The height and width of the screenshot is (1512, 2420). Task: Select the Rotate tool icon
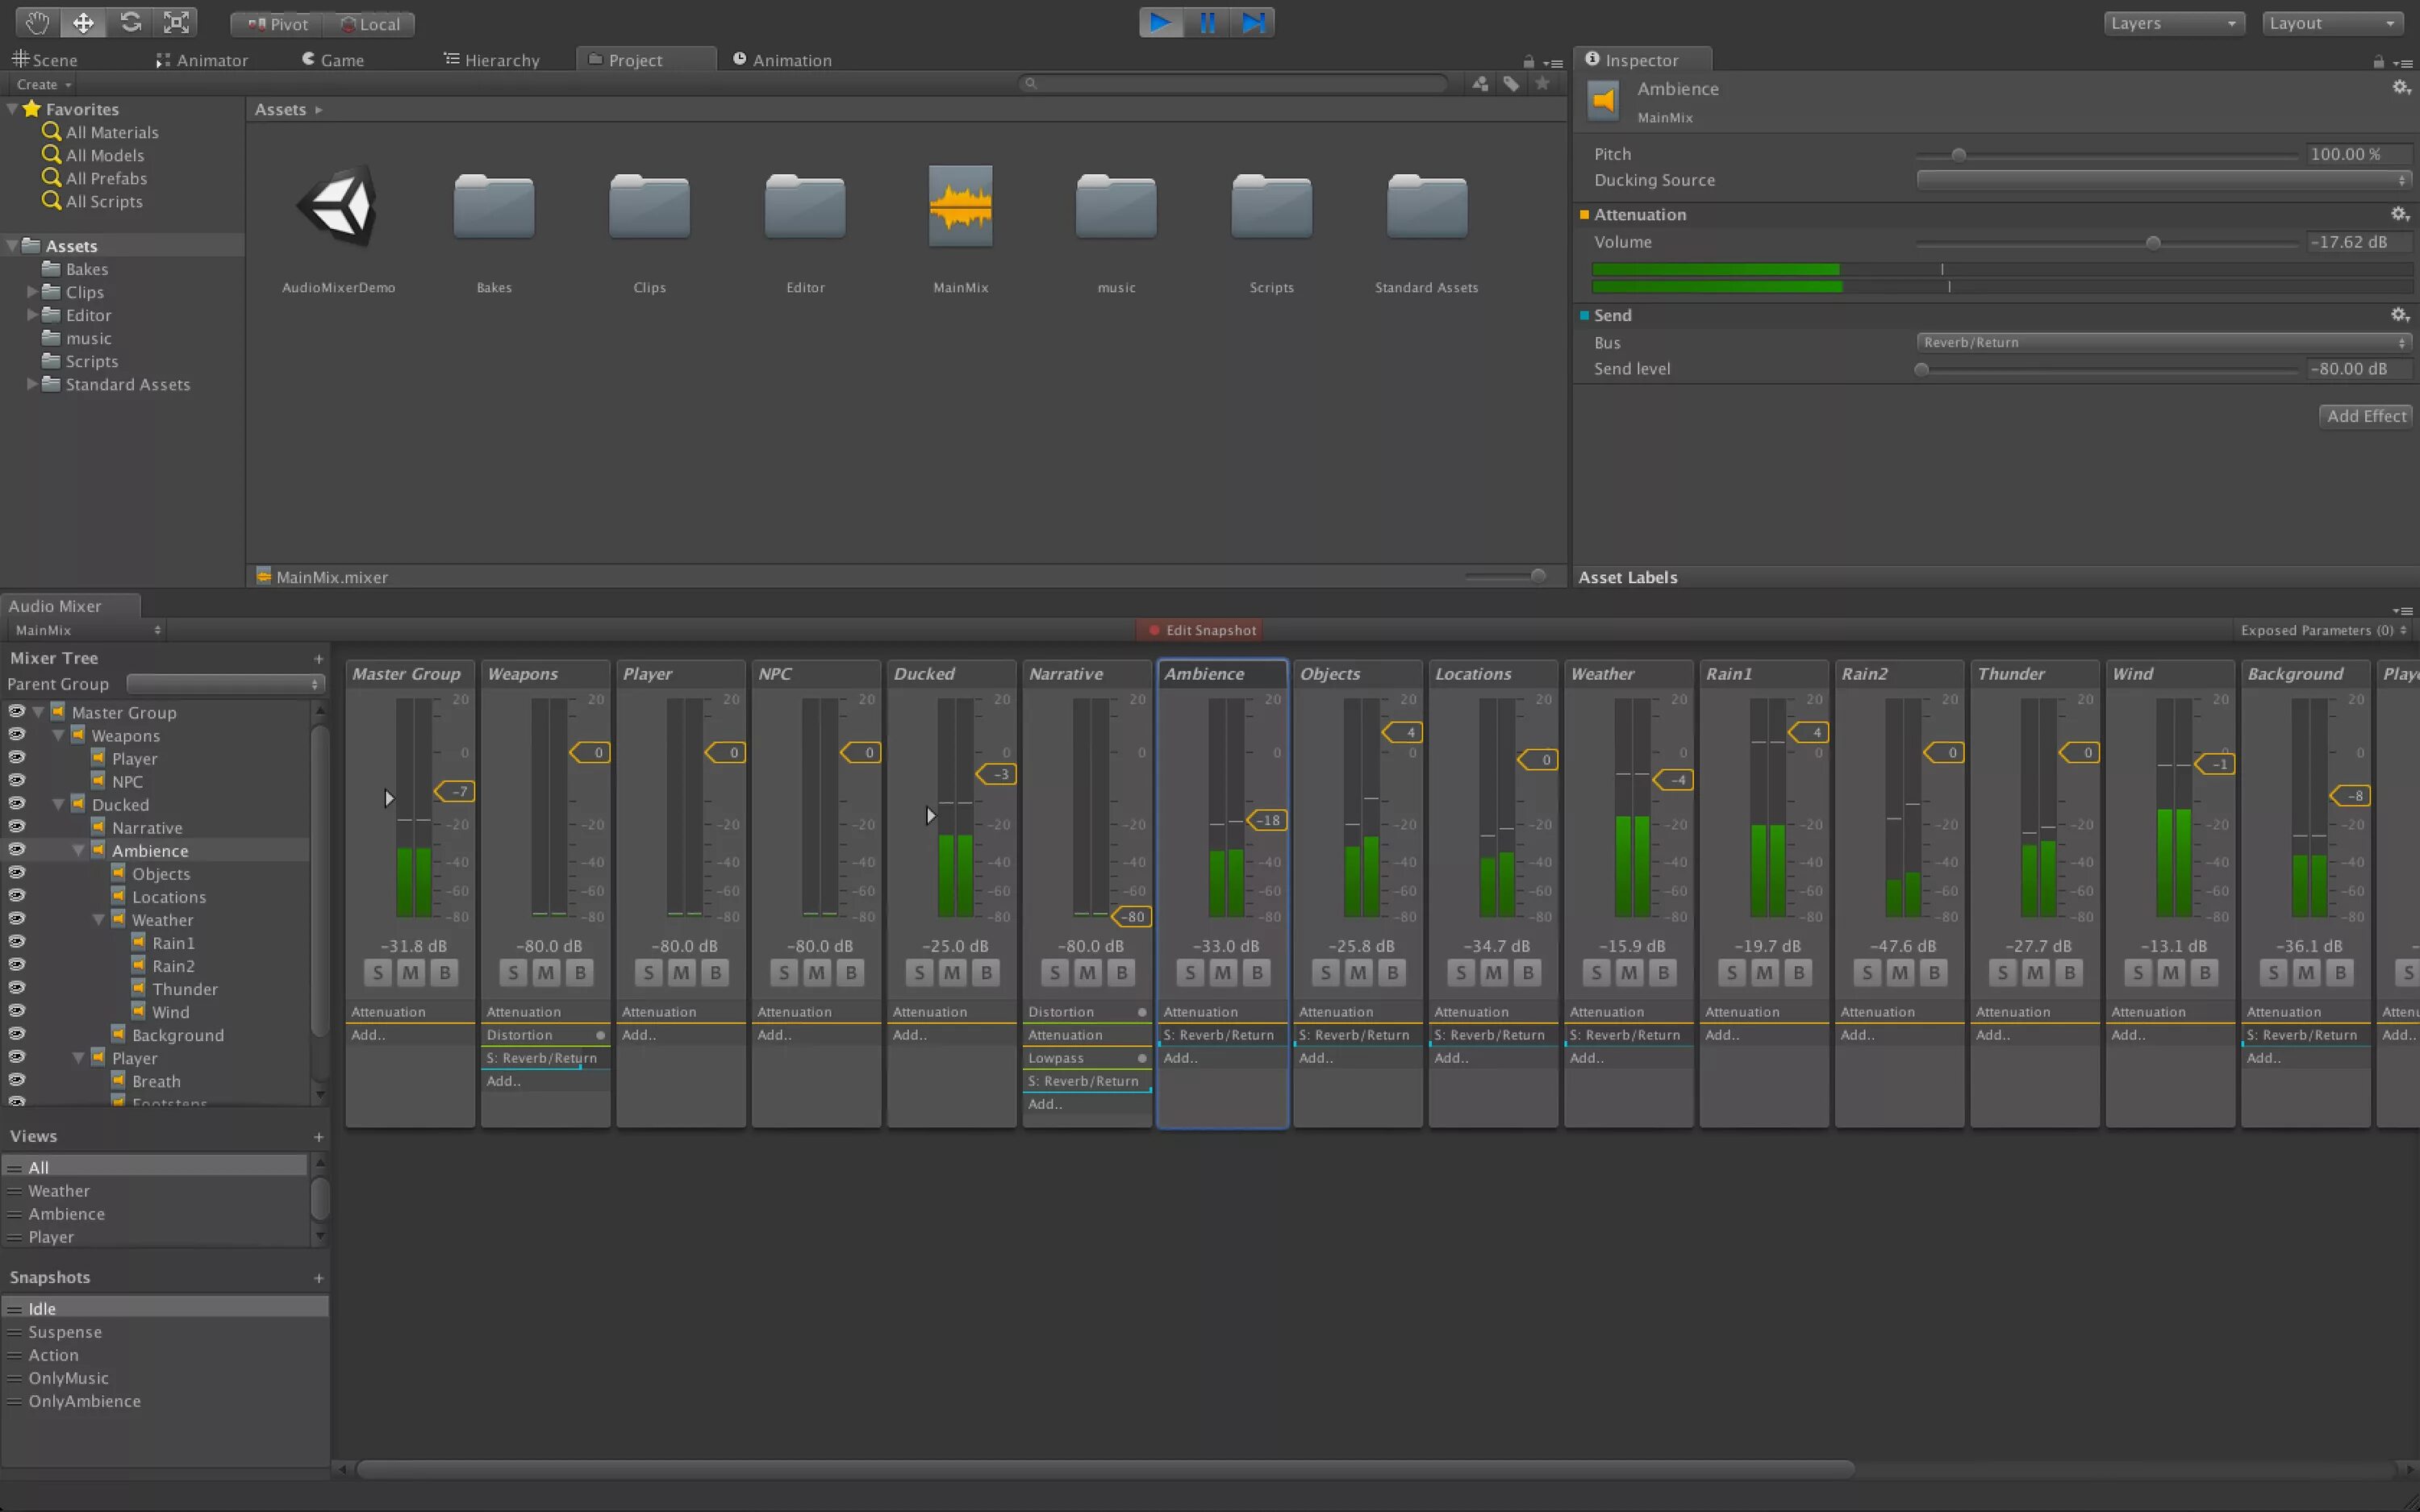tap(130, 22)
